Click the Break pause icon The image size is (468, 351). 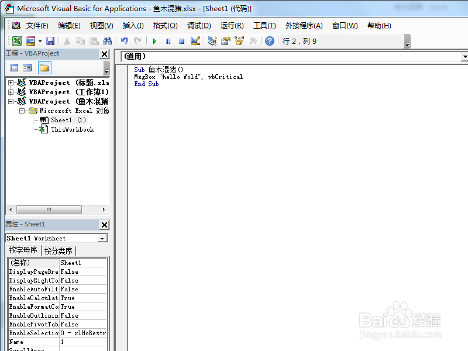(168, 41)
